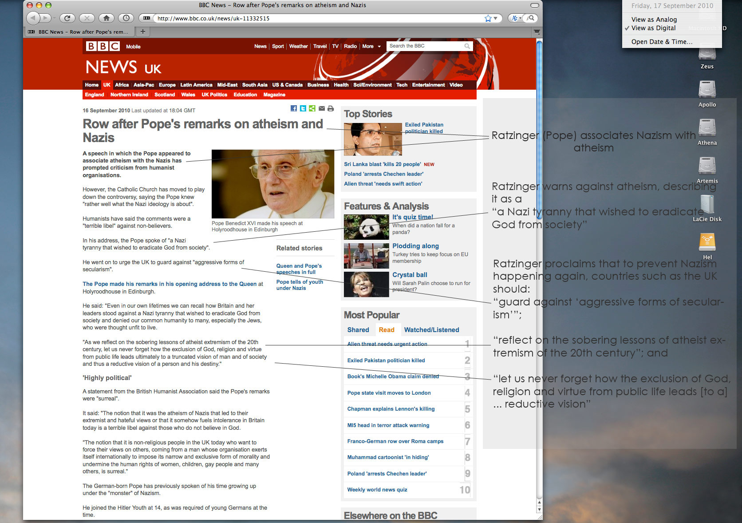
Task: Open 'Muhammad cartoonist in hiding' story
Action: click(388, 457)
